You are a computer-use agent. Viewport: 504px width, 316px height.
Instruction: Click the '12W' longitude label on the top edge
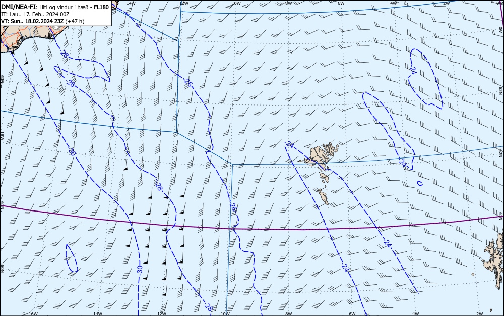(183, 3)
